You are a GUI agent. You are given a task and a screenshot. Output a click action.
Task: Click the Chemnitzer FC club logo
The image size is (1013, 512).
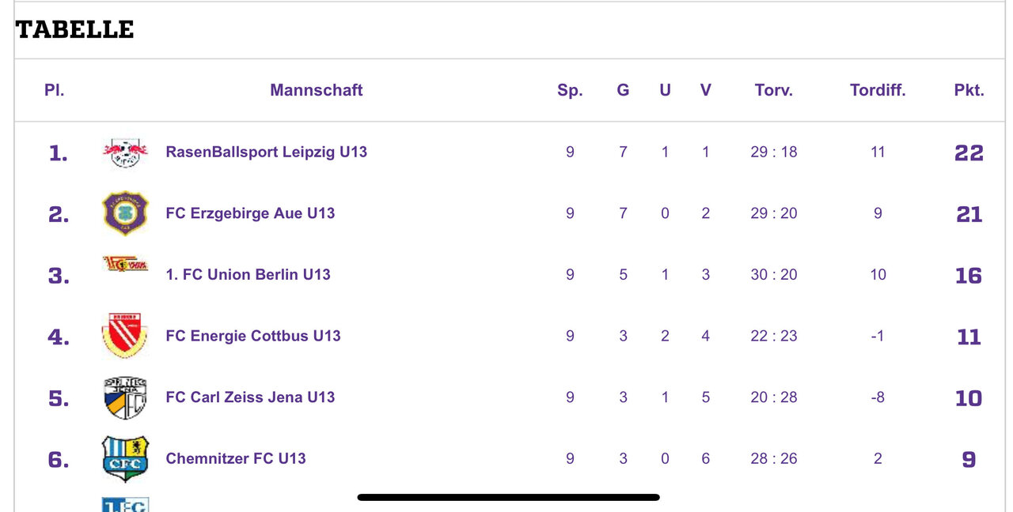coord(125,458)
